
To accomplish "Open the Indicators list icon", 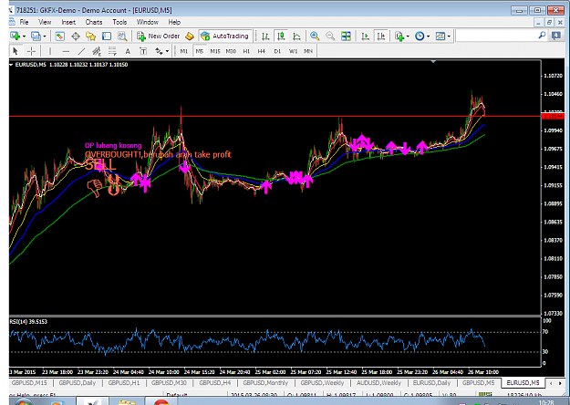I will [399, 36].
